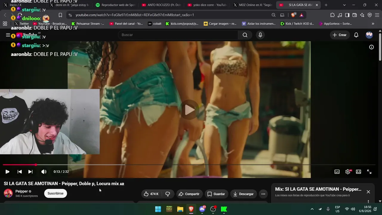Click the YouTube search magnifier button
The image size is (382, 215).
click(x=245, y=35)
